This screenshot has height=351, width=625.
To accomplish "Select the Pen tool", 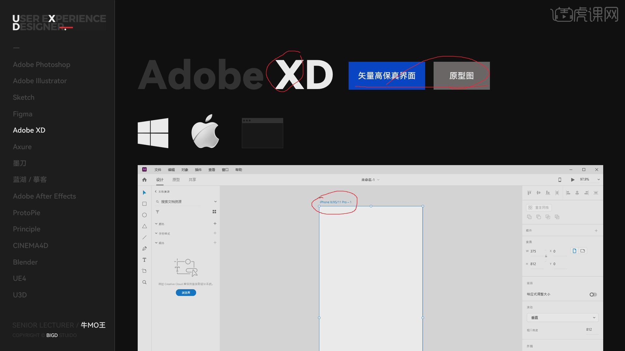I will tap(145, 249).
